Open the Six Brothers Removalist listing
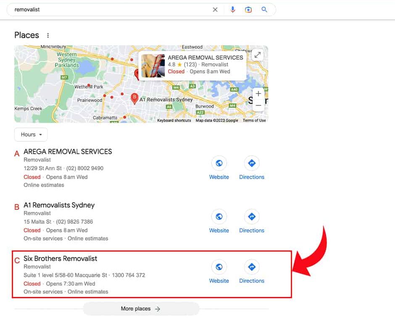The height and width of the screenshot is (328, 395). [60, 259]
